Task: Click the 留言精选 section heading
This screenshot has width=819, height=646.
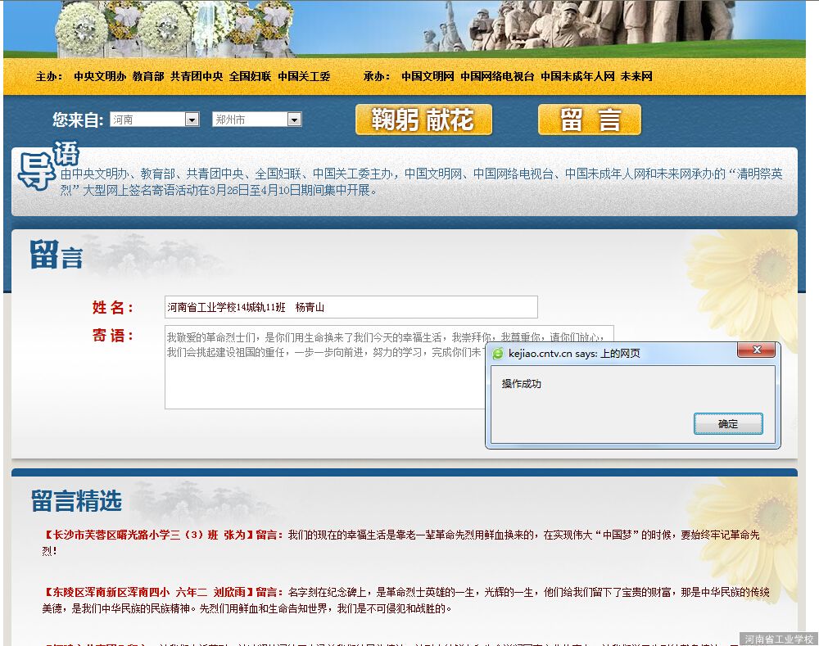Action: click(76, 500)
